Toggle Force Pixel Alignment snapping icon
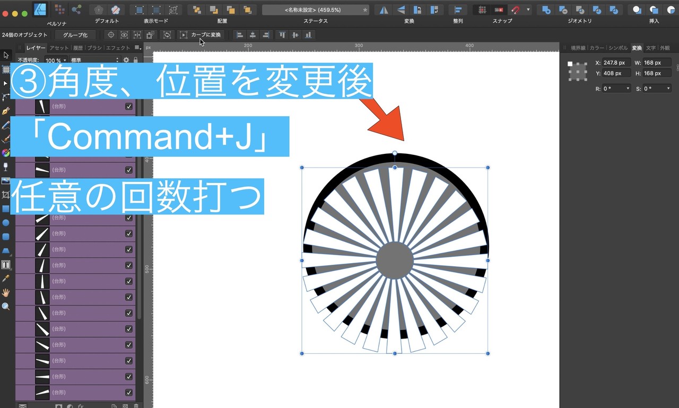 pos(482,10)
